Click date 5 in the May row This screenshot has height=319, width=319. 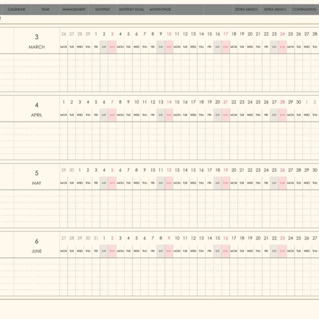[x=112, y=170]
